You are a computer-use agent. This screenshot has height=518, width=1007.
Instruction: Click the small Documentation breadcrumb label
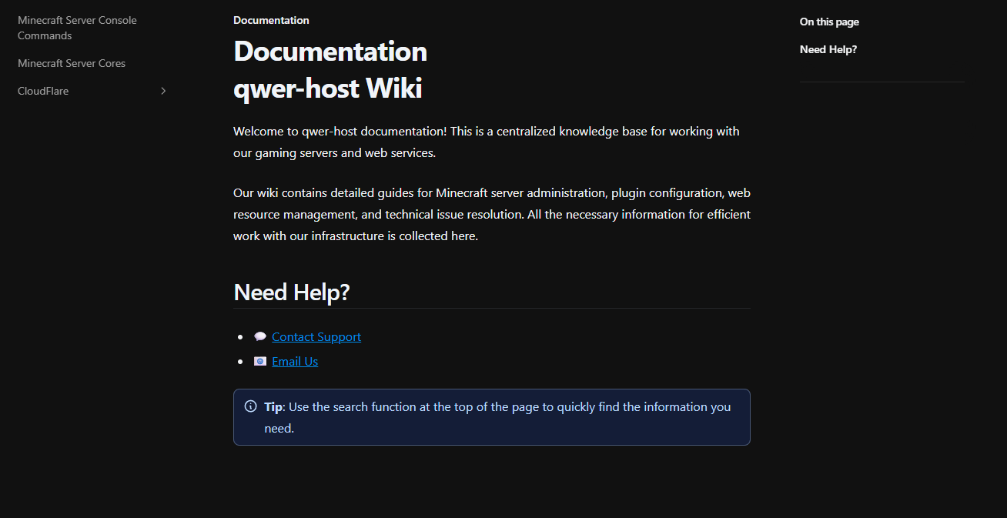click(271, 20)
